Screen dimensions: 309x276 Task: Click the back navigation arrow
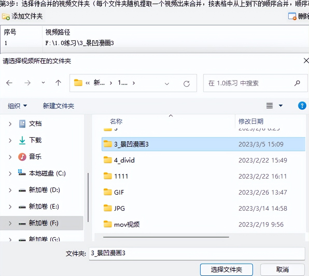[9, 83]
